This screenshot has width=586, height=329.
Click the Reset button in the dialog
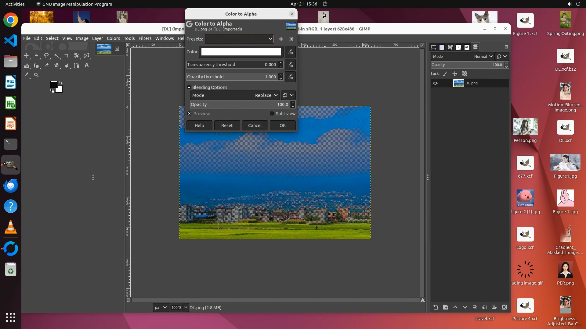click(x=227, y=126)
